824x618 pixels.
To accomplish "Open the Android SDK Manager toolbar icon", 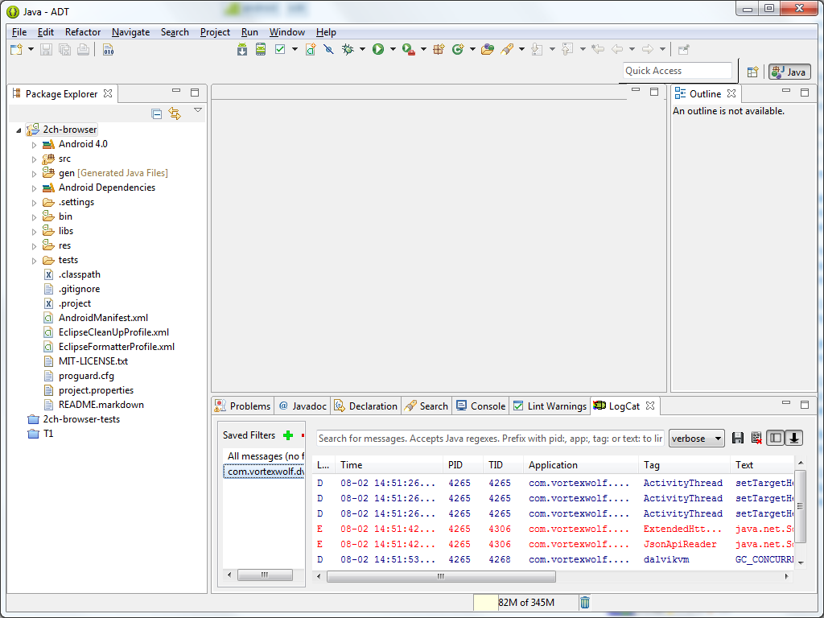I will pyautogui.click(x=241, y=49).
